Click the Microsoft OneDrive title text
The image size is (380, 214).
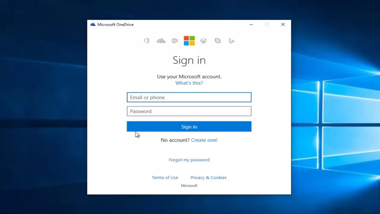(115, 25)
